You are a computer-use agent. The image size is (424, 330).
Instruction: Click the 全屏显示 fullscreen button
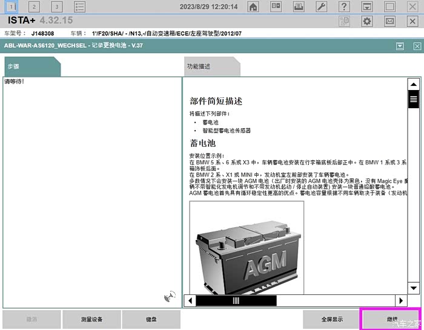pos(331,319)
